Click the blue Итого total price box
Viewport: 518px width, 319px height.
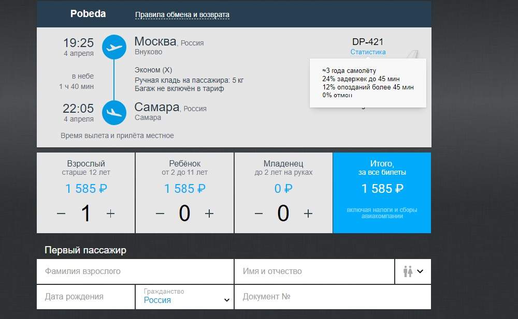pos(382,193)
